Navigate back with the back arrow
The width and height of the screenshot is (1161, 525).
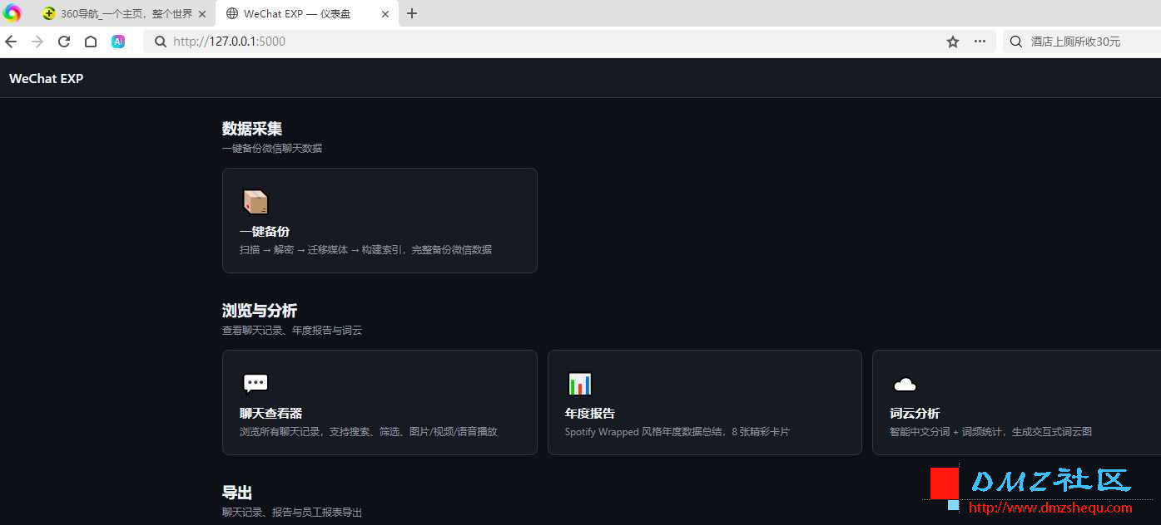11,42
